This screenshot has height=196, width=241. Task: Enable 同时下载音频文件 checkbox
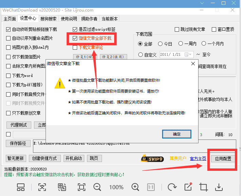[x=8, y=94]
